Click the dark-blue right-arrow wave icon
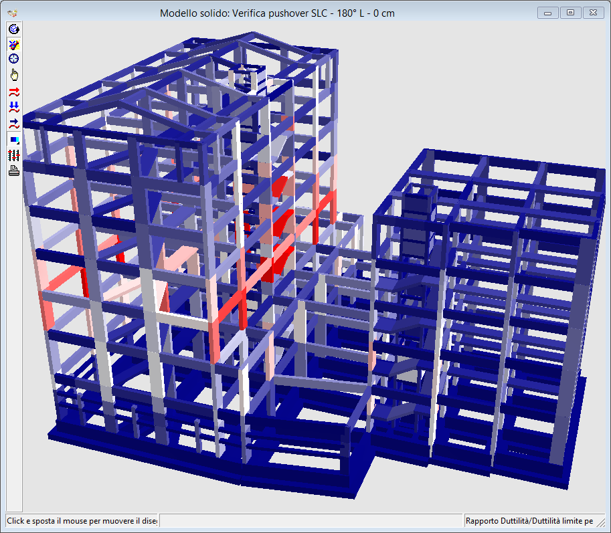Viewport: 611px width, 533px height. 13,123
